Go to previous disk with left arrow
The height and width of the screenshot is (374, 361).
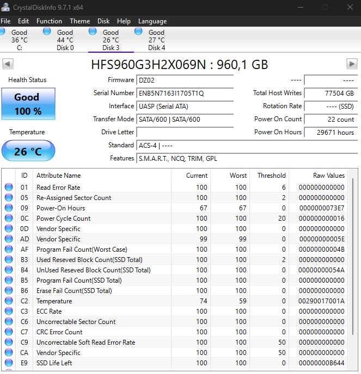8,64
